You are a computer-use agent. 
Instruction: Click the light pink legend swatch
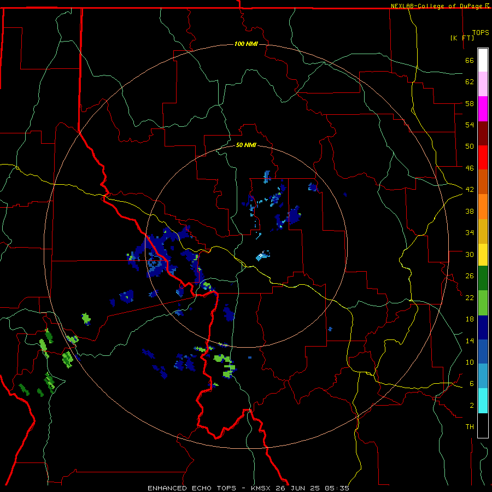pos(483,84)
